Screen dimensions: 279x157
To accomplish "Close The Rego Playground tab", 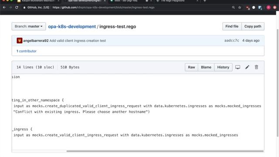I will (197, 1).
